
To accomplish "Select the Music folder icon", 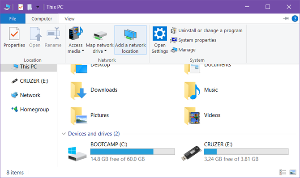I will click(192, 91).
